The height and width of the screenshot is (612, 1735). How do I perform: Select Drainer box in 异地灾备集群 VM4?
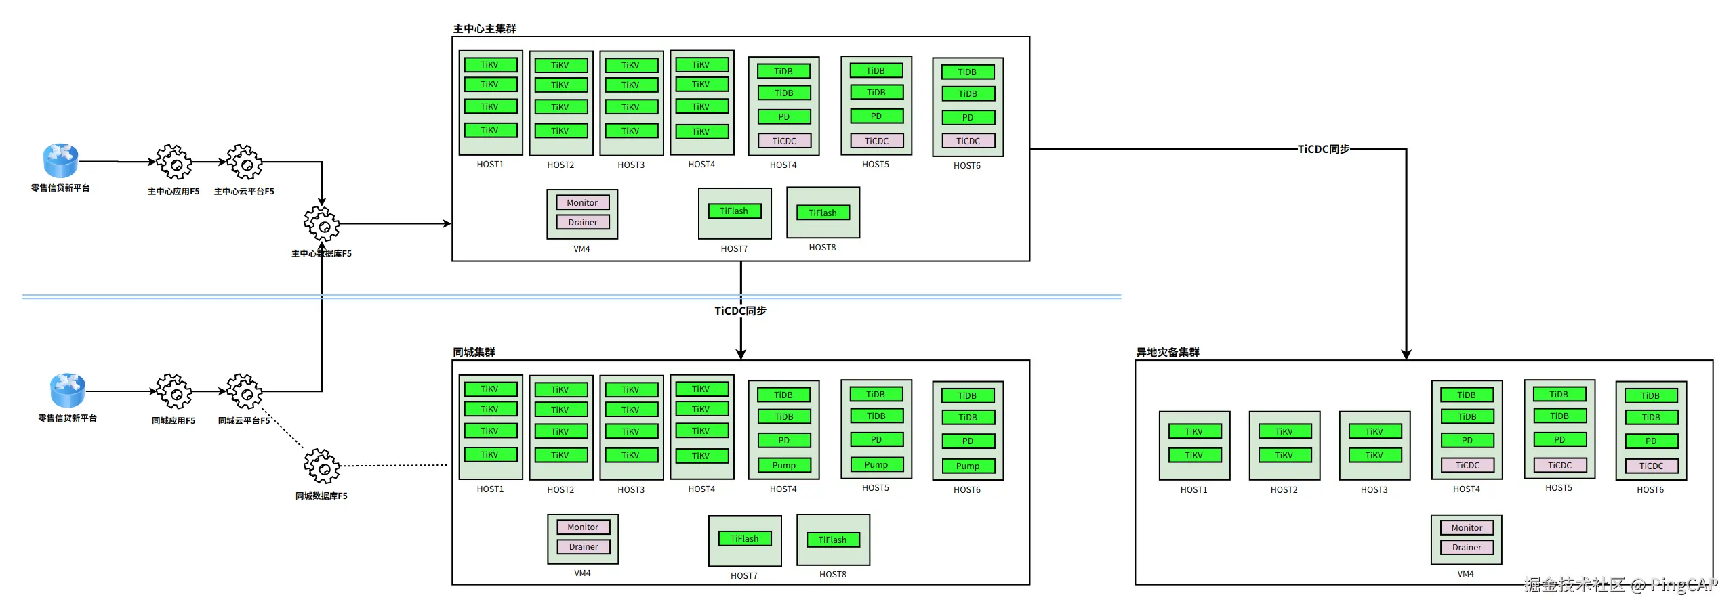tap(1467, 547)
